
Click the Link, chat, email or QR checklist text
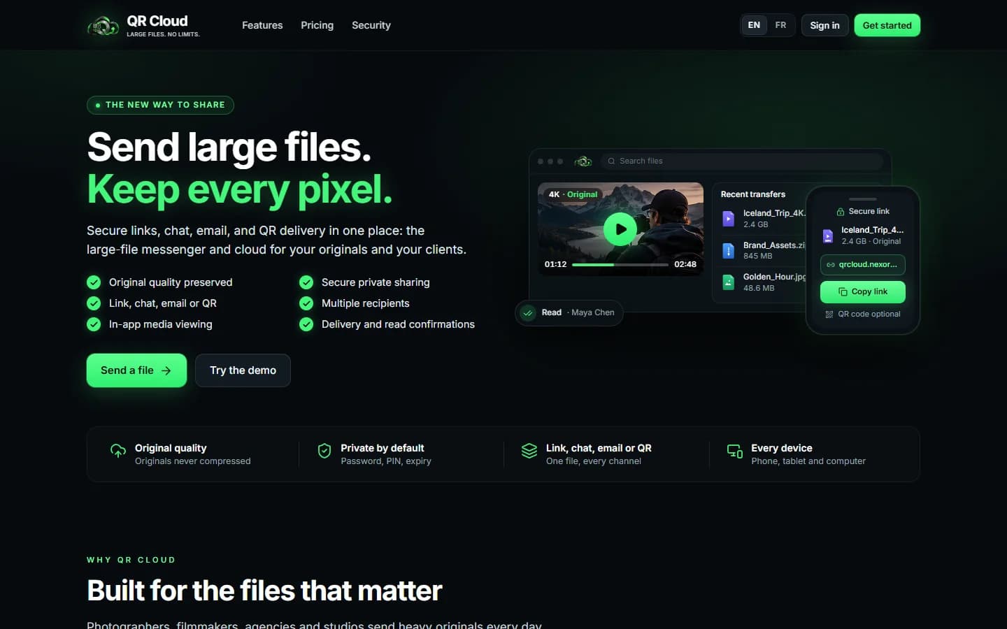click(163, 303)
